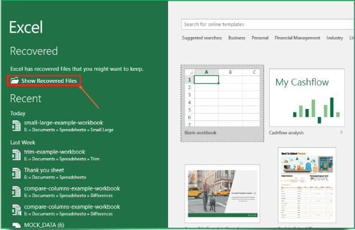Click the Search for online templates box
This screenshot has width=355, height=230.
click(266, 24)
